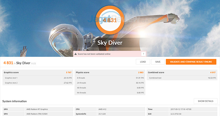Click the Sky Diver banner title

pos(110,43)
